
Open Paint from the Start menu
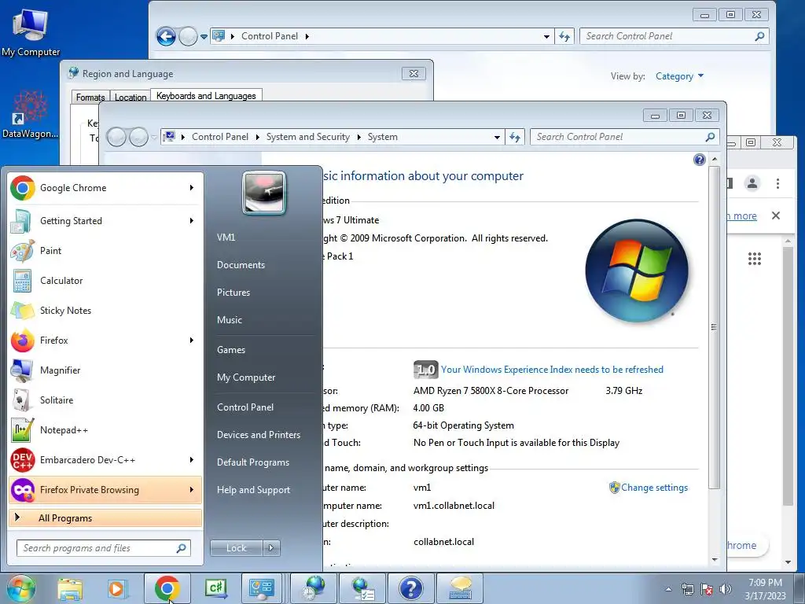[105, 251]
